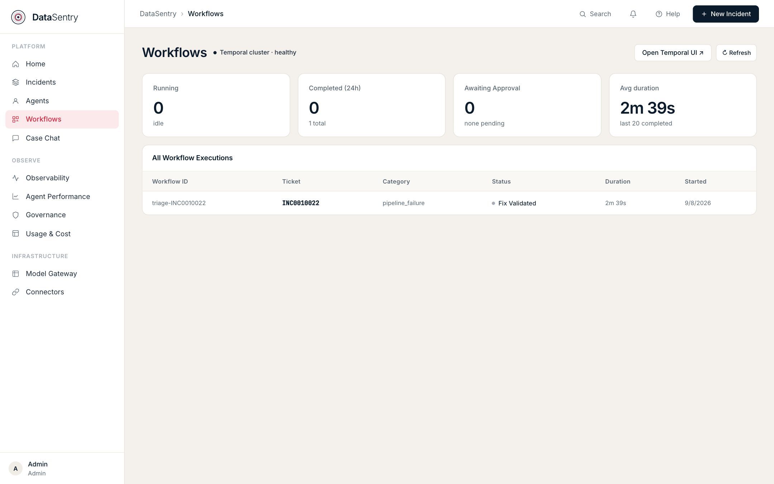Click Fix Validated status
Screen dimensions: 774x484
[514, 203]
